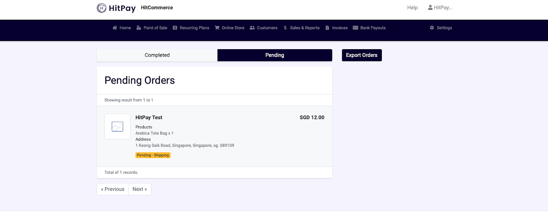Screen dimensions: 548x213
Task: Click the 1 Keong Saik Road address
Action: [x=185, y=145]
